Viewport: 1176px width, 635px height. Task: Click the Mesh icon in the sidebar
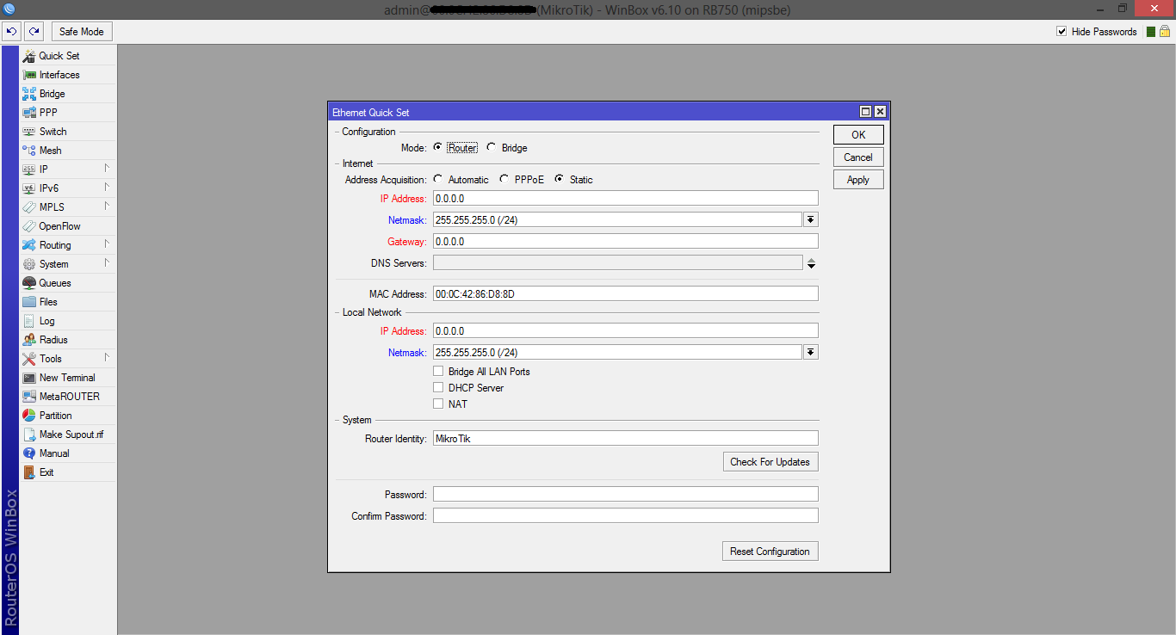(x=29, y=151)
